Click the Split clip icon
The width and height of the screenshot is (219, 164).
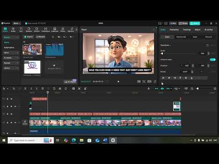pyautogui.click(x=25, y=89)
